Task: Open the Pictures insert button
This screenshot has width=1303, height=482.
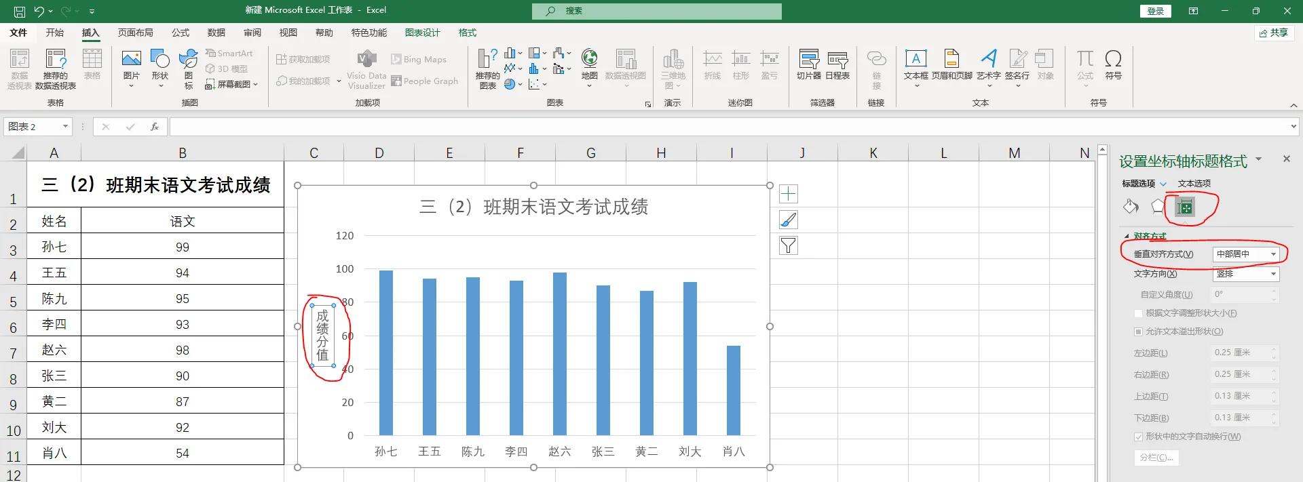Action: (131, 66)
